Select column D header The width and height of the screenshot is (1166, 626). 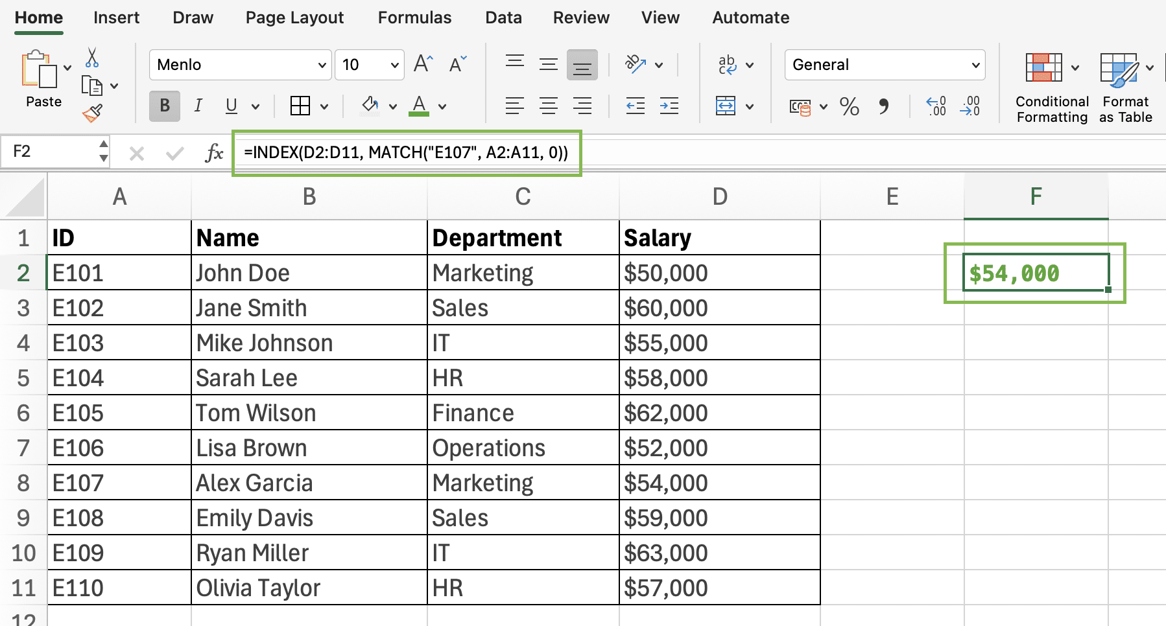[720, 196]
